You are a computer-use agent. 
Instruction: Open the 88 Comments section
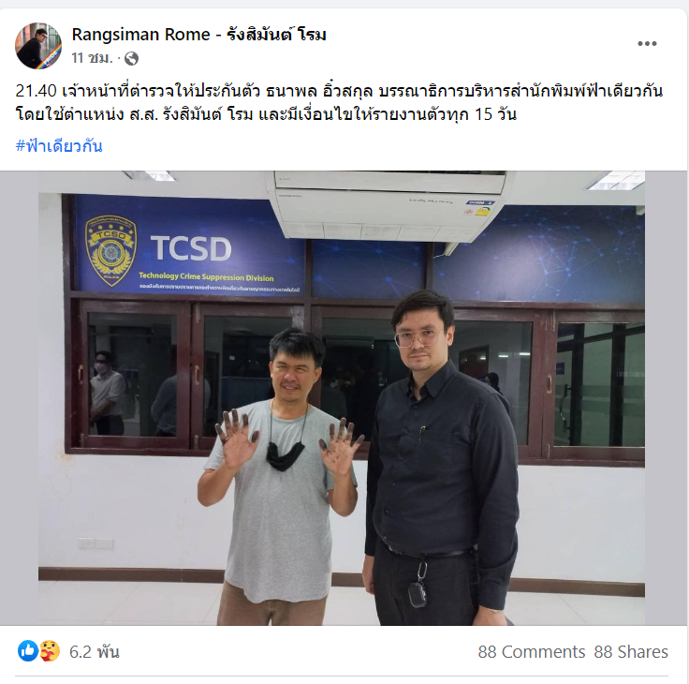531,651
